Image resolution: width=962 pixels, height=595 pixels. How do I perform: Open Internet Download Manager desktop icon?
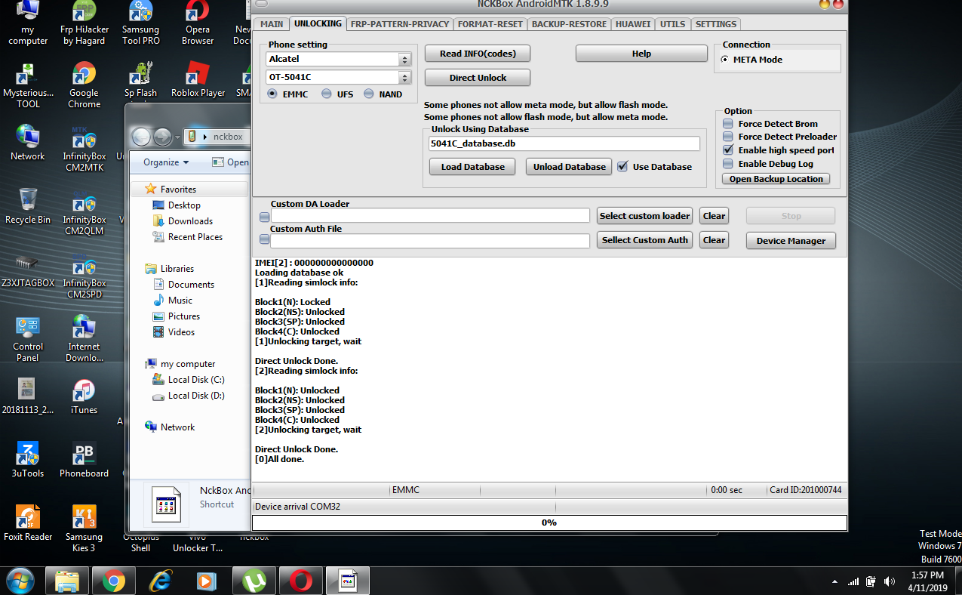pyautogui.click(x=84, y=339)
